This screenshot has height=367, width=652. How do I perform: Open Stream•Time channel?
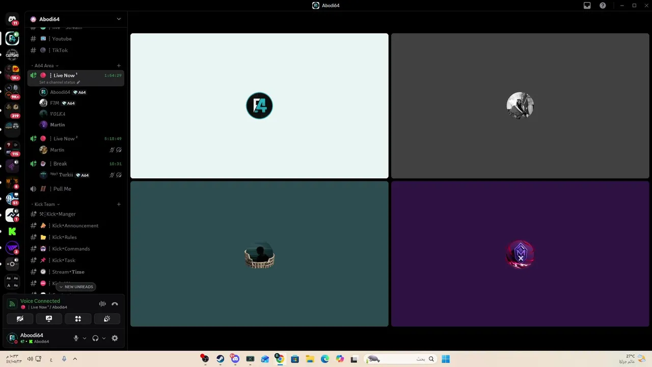(x=75, y=272)
